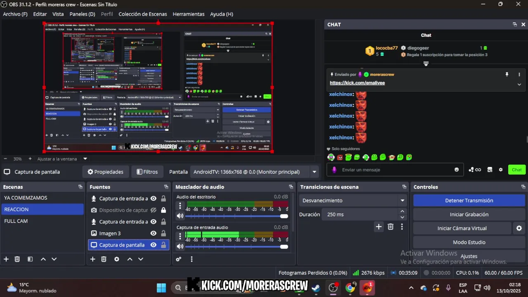Open the shop icon beside the chat settings gear
The width and height of the screenshot is (528, 297).
490,170
